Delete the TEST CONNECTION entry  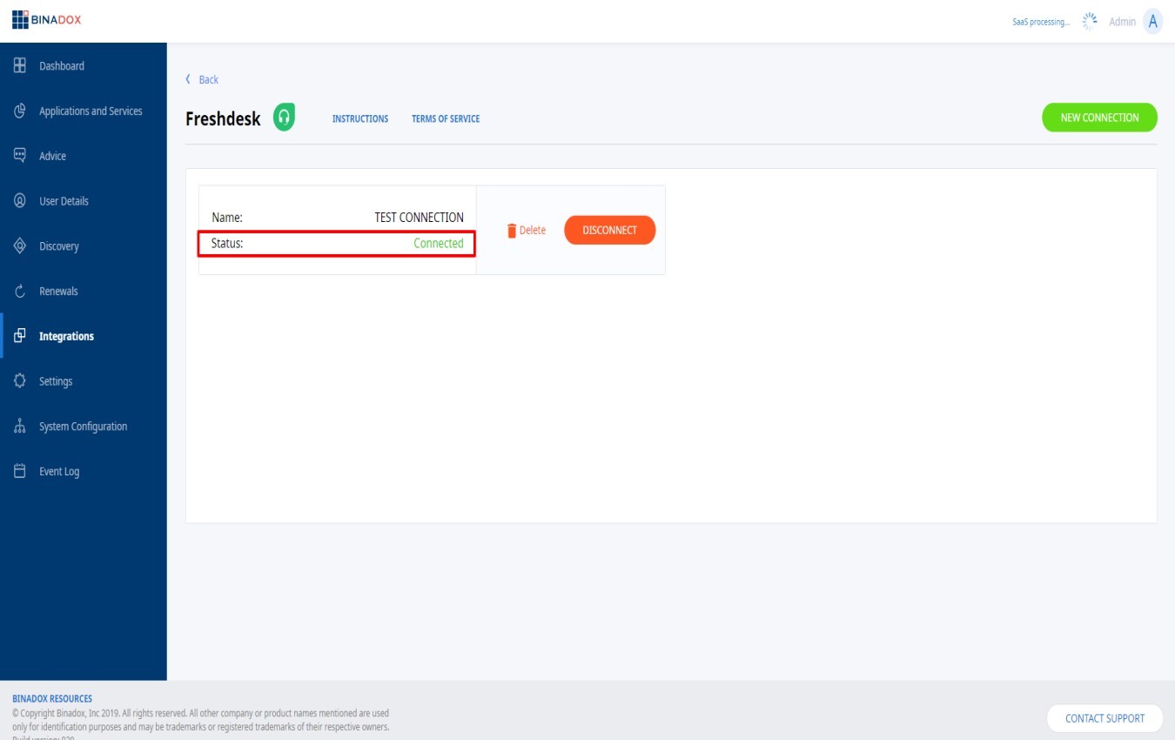coord(527,231)
